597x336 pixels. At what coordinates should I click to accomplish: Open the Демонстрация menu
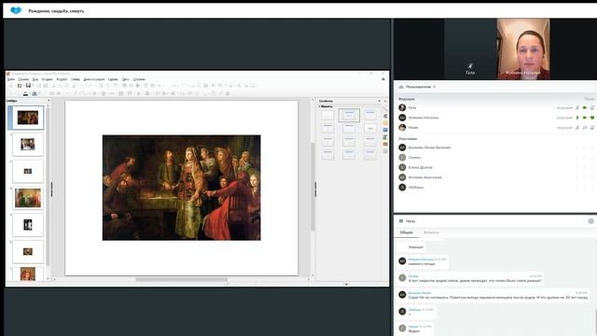[93, 79]
